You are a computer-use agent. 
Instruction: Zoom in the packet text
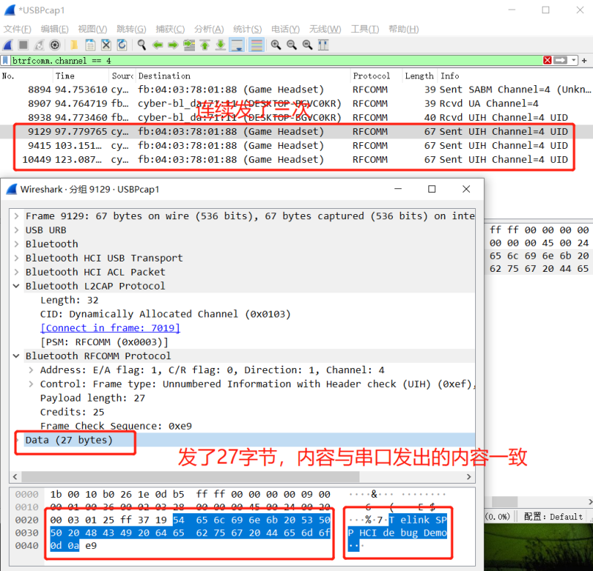coord(276,45)
